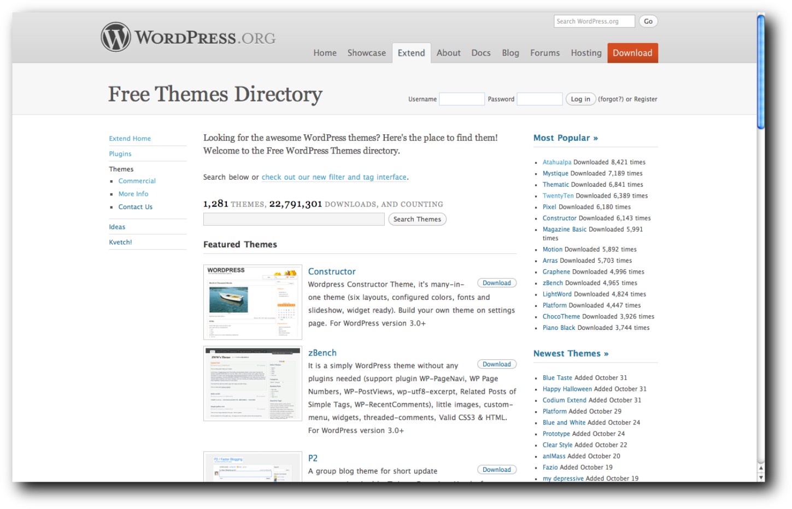Image resolution: width=792 pixels, height=509 pixels.
Task: Open the (forgot?) password link
Action: [611, 99]
